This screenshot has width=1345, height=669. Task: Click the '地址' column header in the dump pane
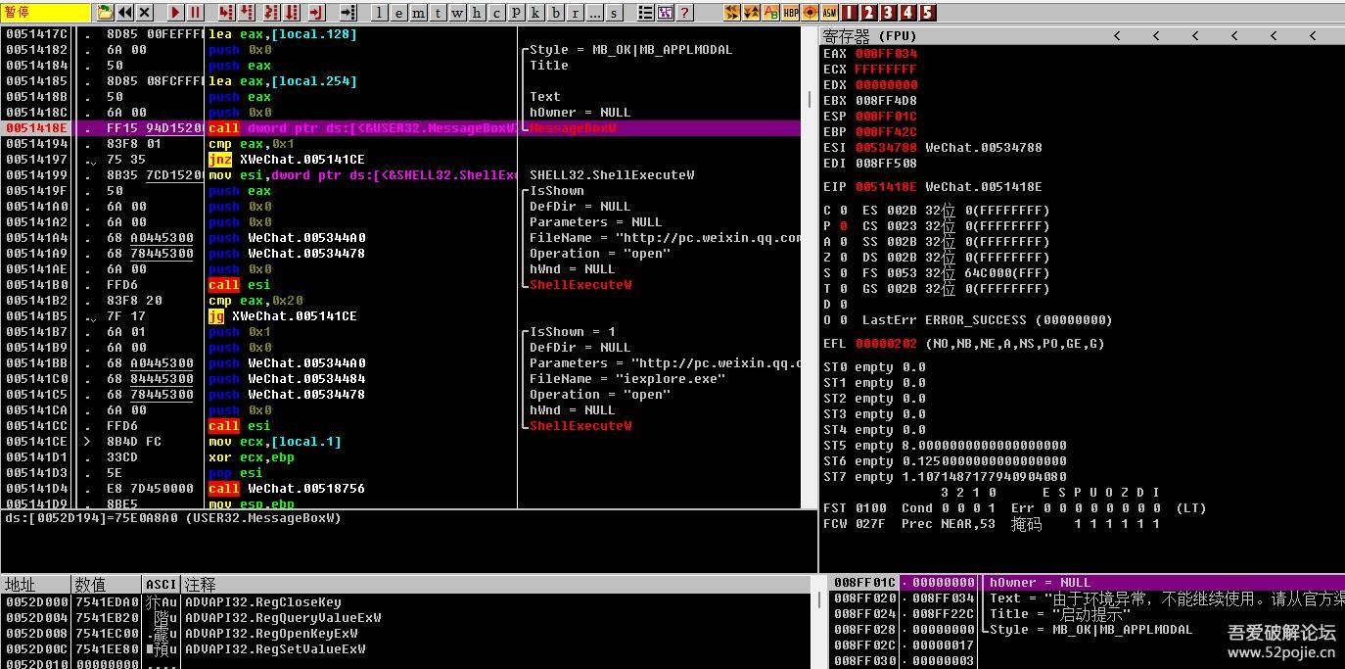[x=36, y=584]
